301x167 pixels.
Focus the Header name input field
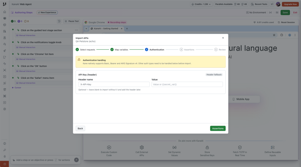point(114,84)
